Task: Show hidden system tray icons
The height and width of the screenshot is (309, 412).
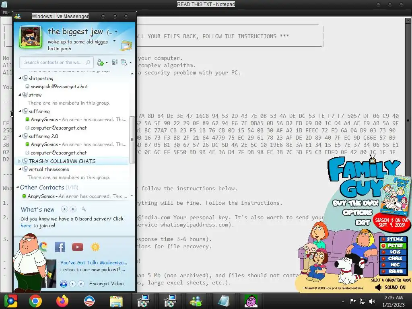Action: click(343, 301)
